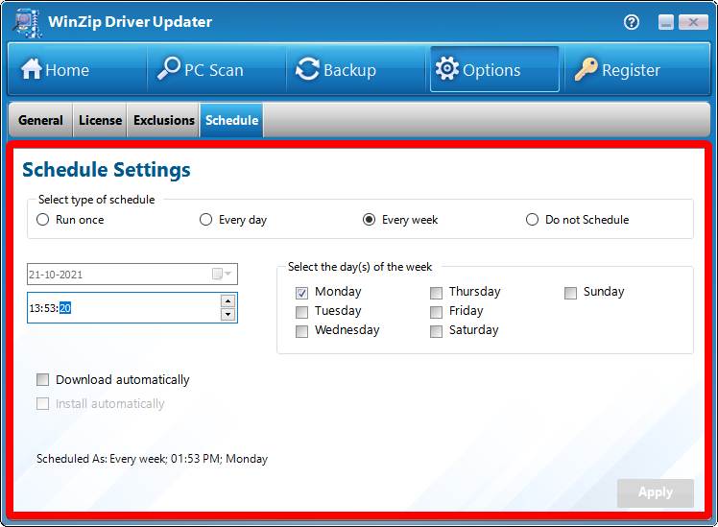Image resolution: width=718 pixels, height=527 pixels.
Task: Uncheck the Monday checkbox
Action: coord(301,293)
